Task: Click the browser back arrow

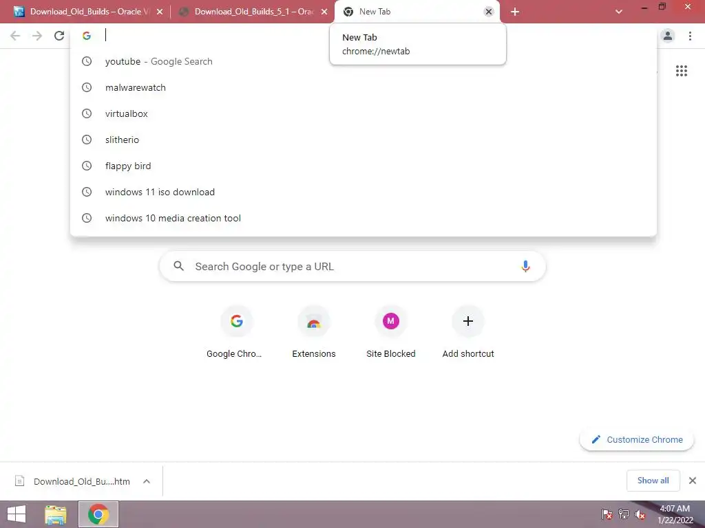Action: 15,36
